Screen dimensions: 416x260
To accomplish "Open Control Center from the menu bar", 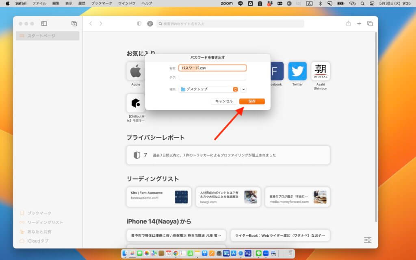I will pyautogui.click(x=372, y=3).
